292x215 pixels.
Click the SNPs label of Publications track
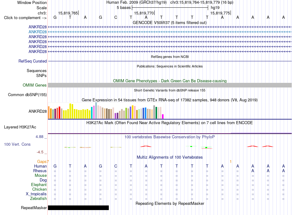click(41, 75)
